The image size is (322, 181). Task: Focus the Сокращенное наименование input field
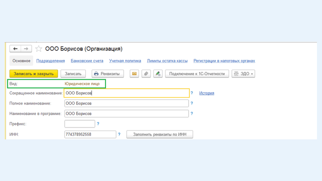126,93
